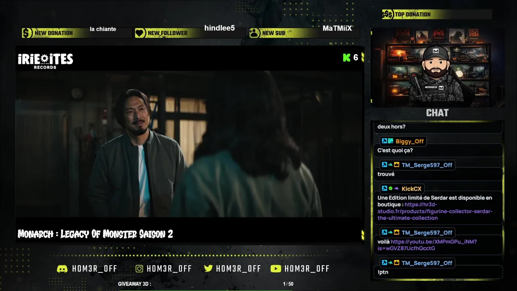This screenshot has width=517, height=291.
Task: Click the chat message 'deux hors?'
Action: (391, 127)
